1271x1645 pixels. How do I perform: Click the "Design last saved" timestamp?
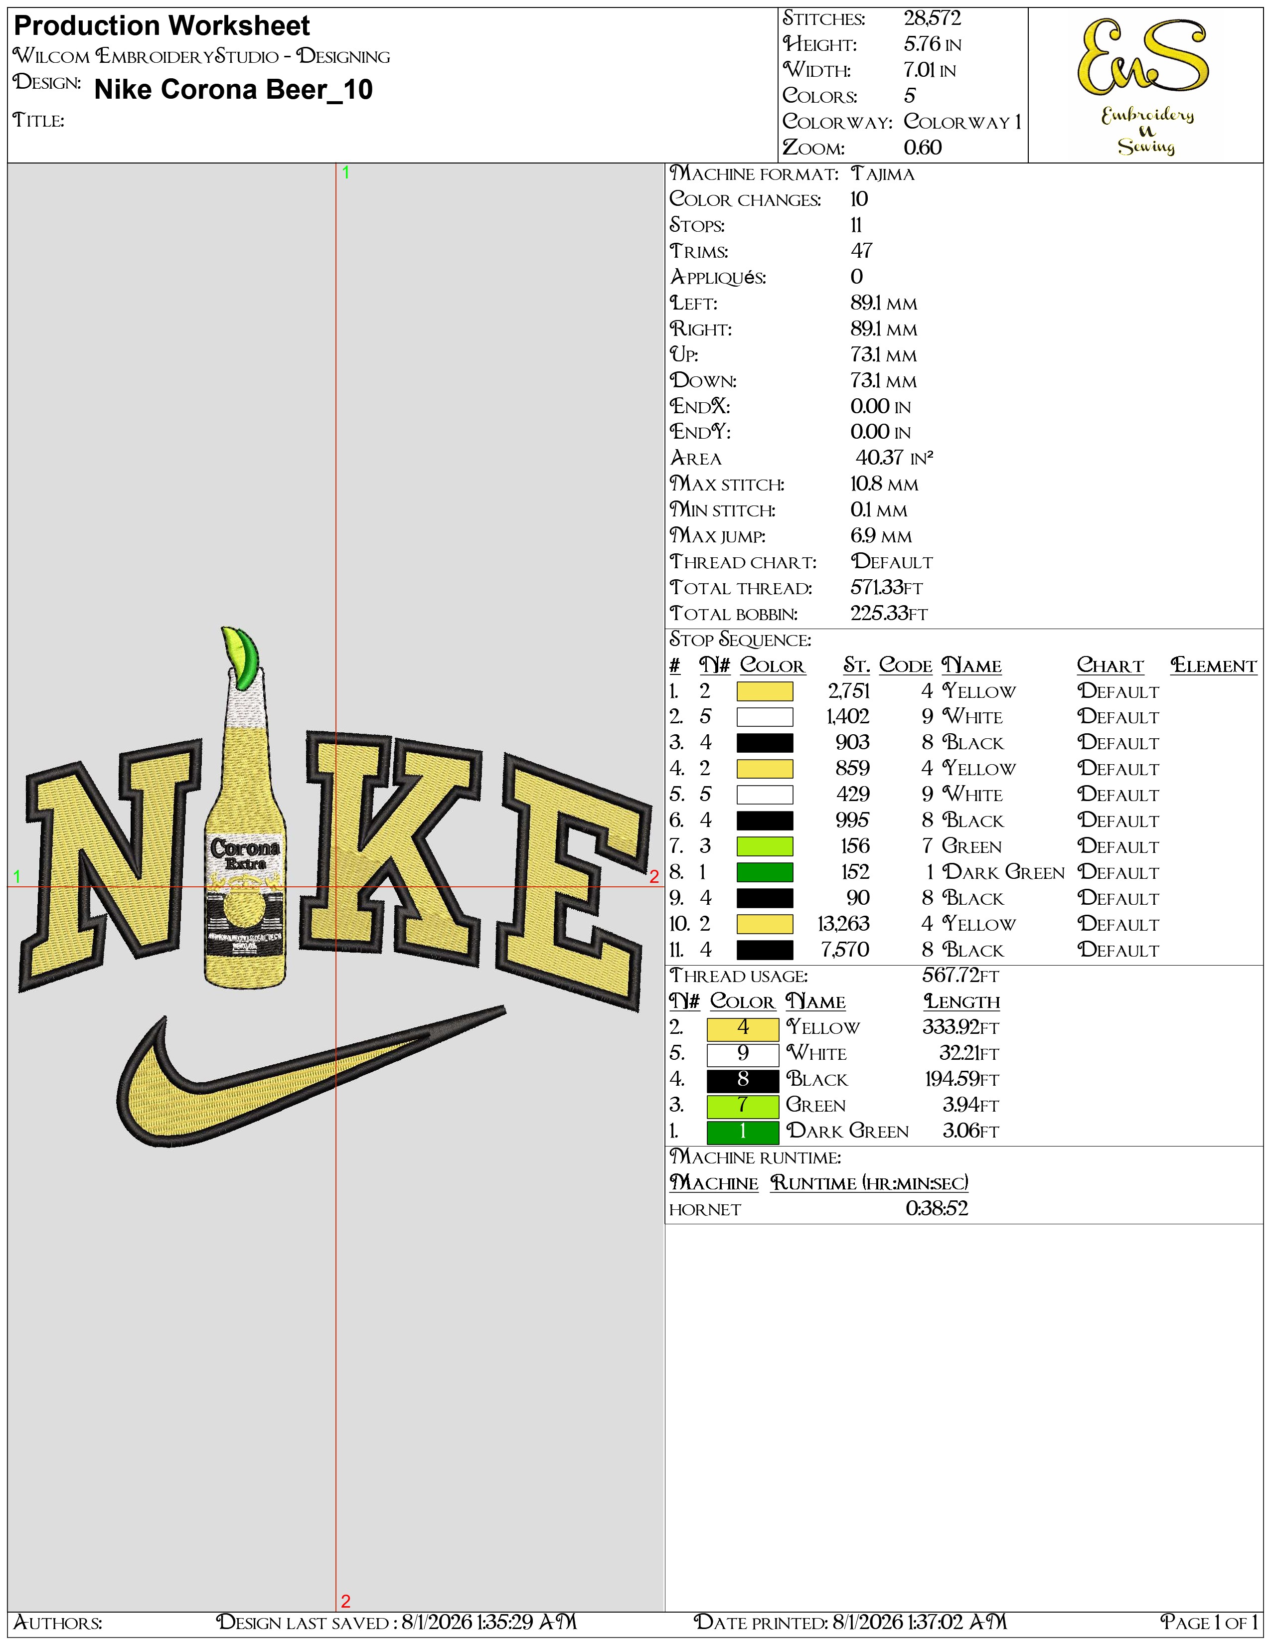tap(396, 1622)
